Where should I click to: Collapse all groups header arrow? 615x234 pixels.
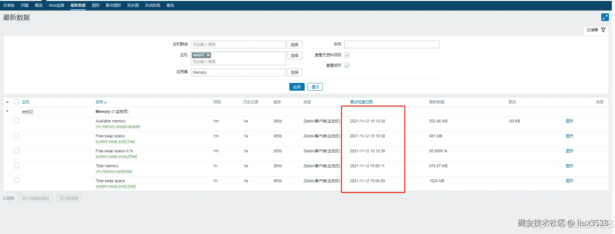click(7, 102)
